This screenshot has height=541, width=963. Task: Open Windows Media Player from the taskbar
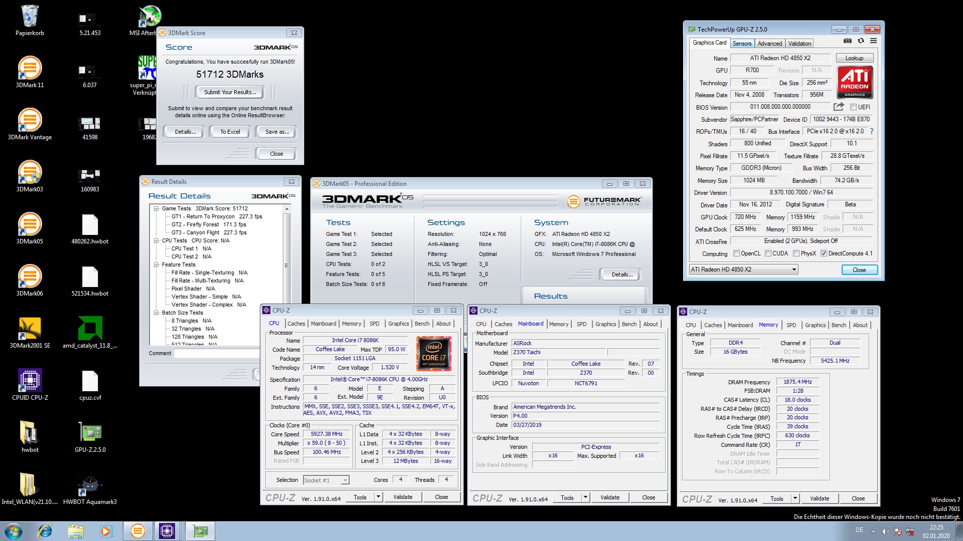coord(106,531)
